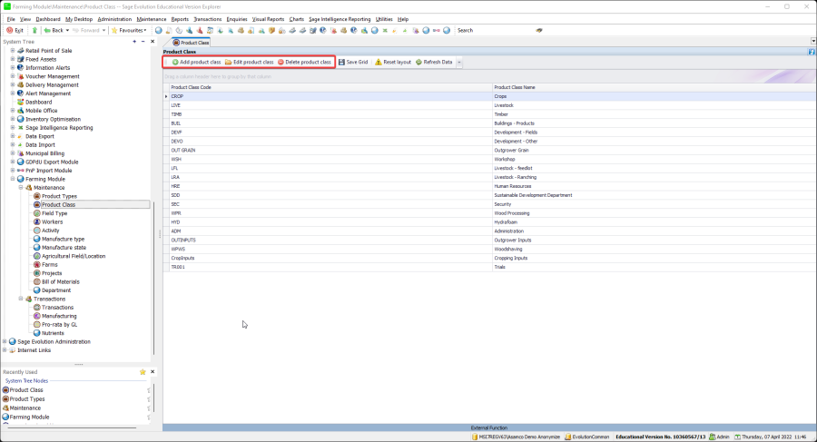Expand Sage Evolution Administration node
The height and width of the screenshot is (442, 817).
coord(5,341)
